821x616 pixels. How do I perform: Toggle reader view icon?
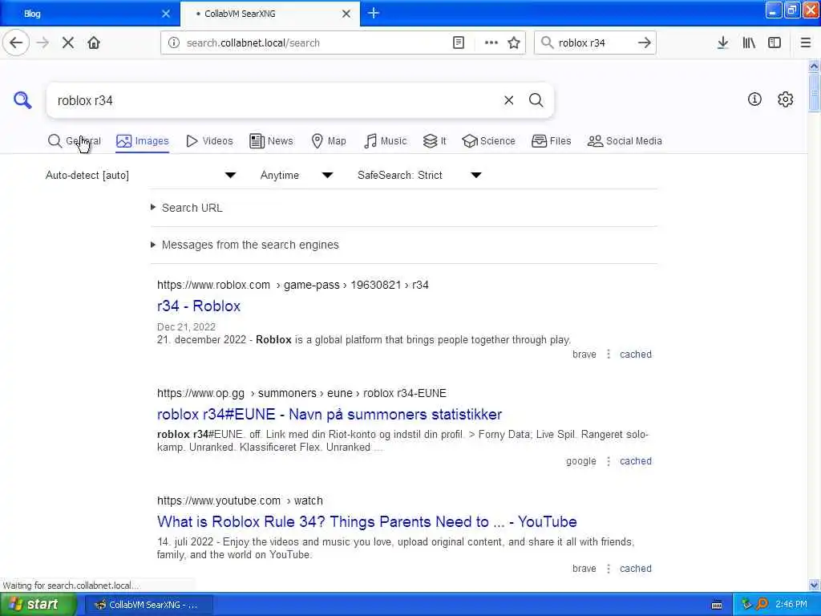[x=458, y=43]
